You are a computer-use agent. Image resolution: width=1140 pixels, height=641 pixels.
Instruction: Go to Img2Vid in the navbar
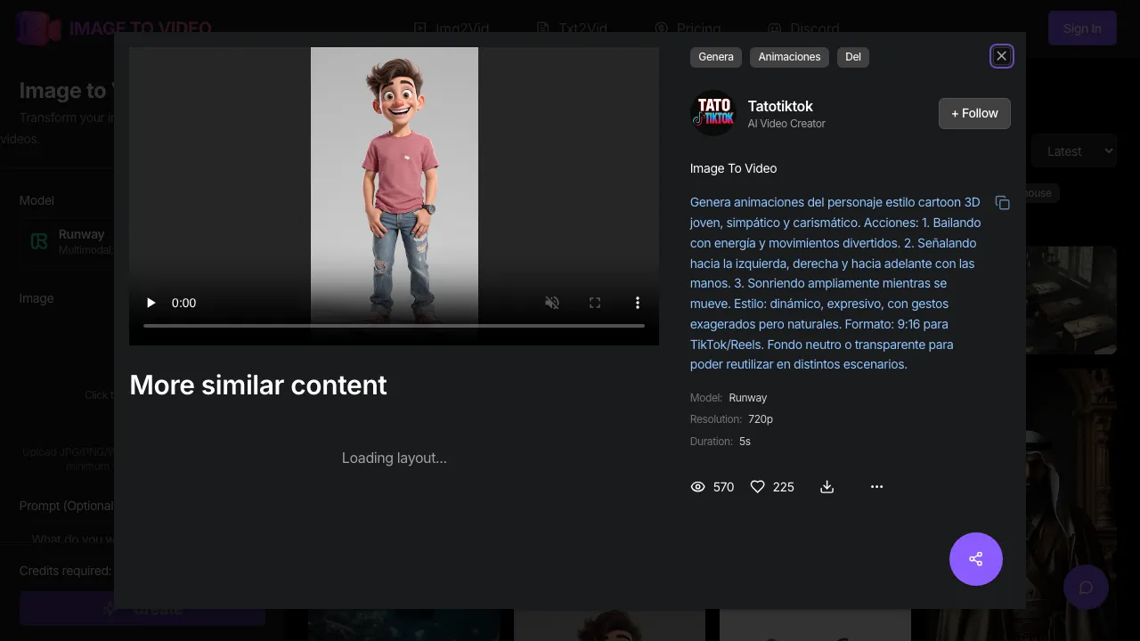452,28
